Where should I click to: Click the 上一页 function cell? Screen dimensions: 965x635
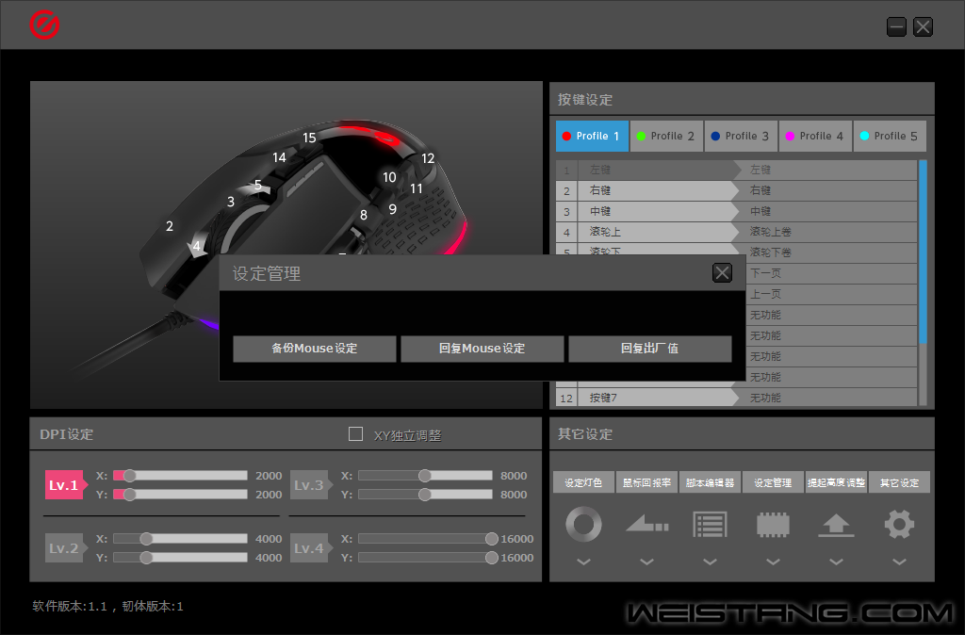pos(831,294)
